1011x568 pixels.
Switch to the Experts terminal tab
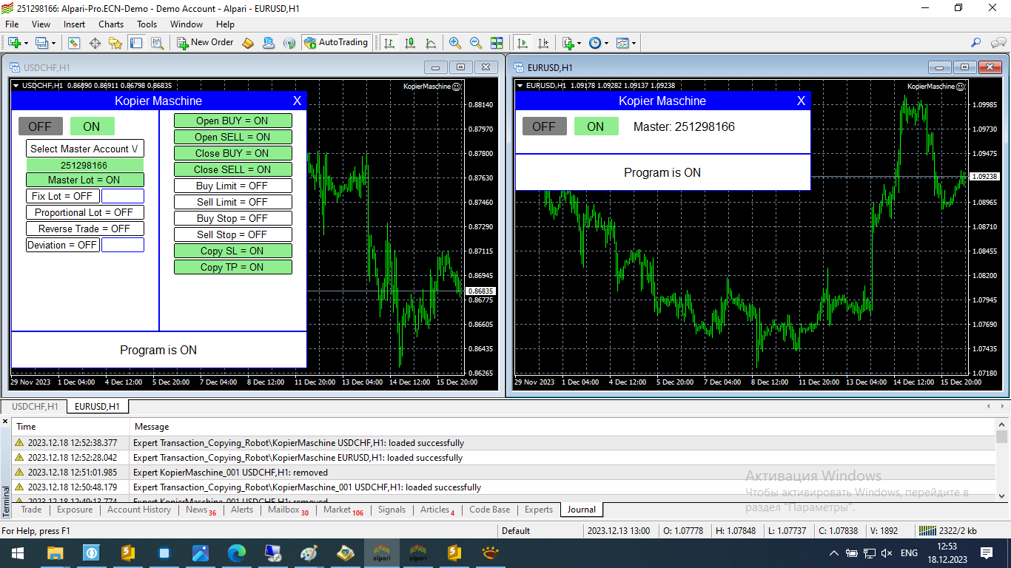pos(539,510)
